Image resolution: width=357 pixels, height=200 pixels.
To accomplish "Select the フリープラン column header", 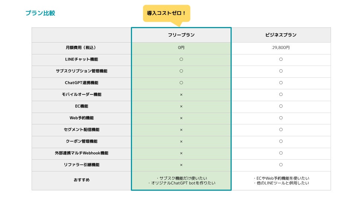I will pos(181,35).
